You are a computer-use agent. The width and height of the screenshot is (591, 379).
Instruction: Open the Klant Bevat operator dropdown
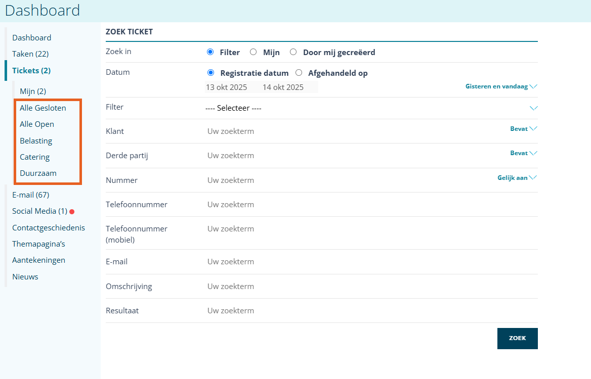click(x=523, y=129)
